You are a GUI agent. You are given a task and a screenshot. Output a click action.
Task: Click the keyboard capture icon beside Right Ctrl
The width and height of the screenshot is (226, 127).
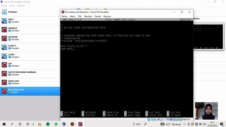click(180, 119)
